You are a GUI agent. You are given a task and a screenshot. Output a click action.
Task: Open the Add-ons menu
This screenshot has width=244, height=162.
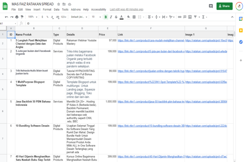pyautogui.click(x=76, y=9)
